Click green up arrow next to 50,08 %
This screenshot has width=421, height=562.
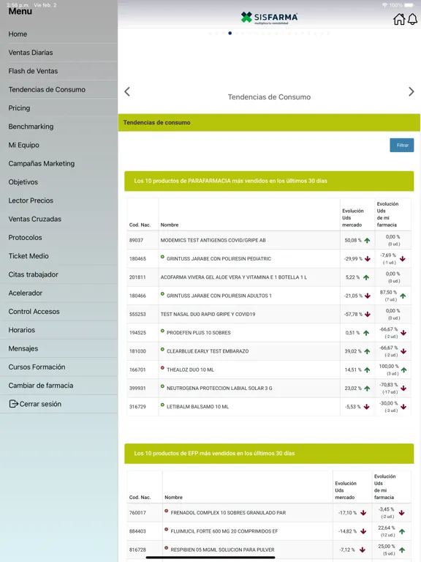[367, 241]
